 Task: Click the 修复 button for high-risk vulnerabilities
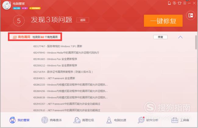point(160,37)
